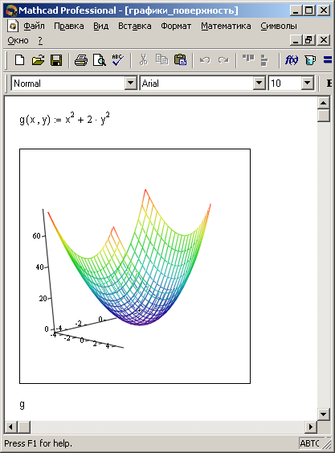Cut selection with scissors icon
Screen dimensions: 335x453
[x=143, y=60]
